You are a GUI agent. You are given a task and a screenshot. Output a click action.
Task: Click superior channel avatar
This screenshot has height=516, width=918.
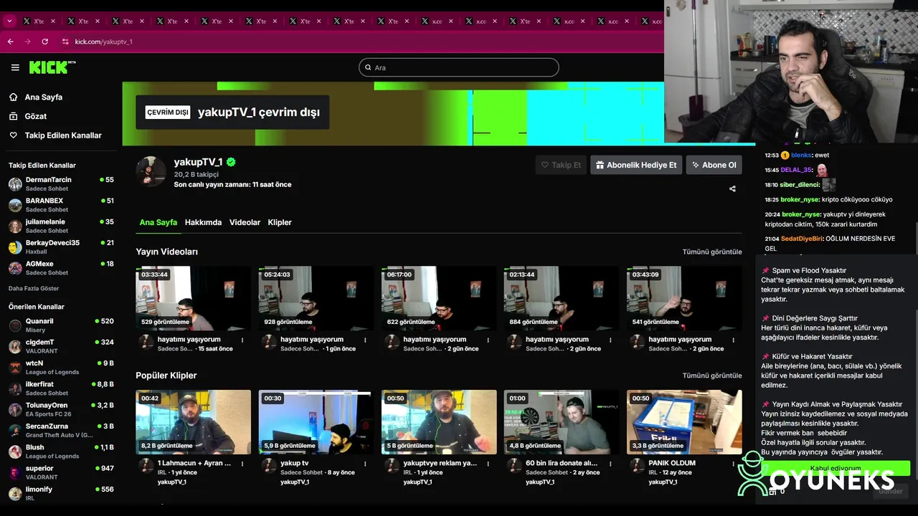[x=15, y=472]
